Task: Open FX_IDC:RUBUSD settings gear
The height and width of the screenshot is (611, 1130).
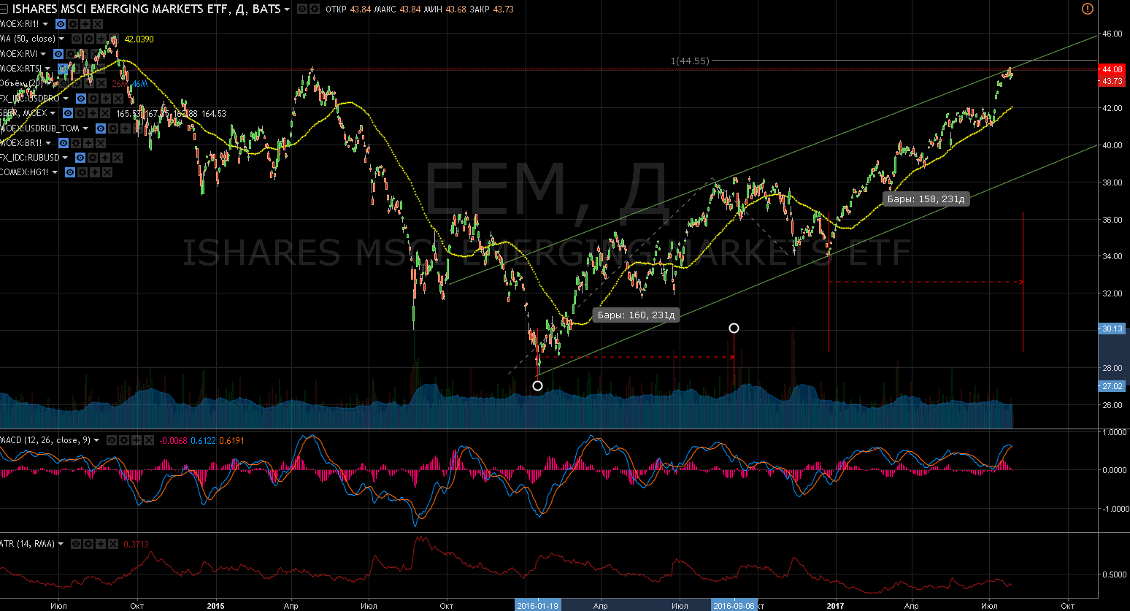Action: tap(93, 158)
